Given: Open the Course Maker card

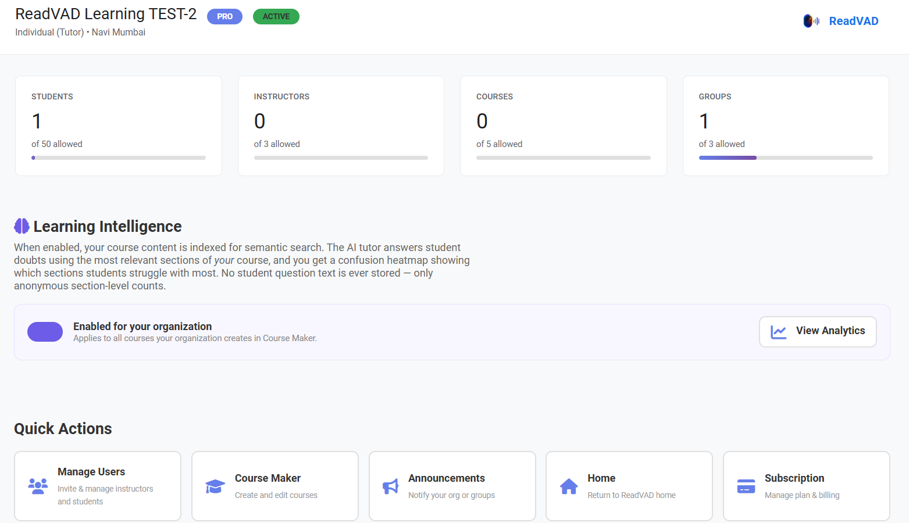Looking at the screenshot, I should pos(275,486).
